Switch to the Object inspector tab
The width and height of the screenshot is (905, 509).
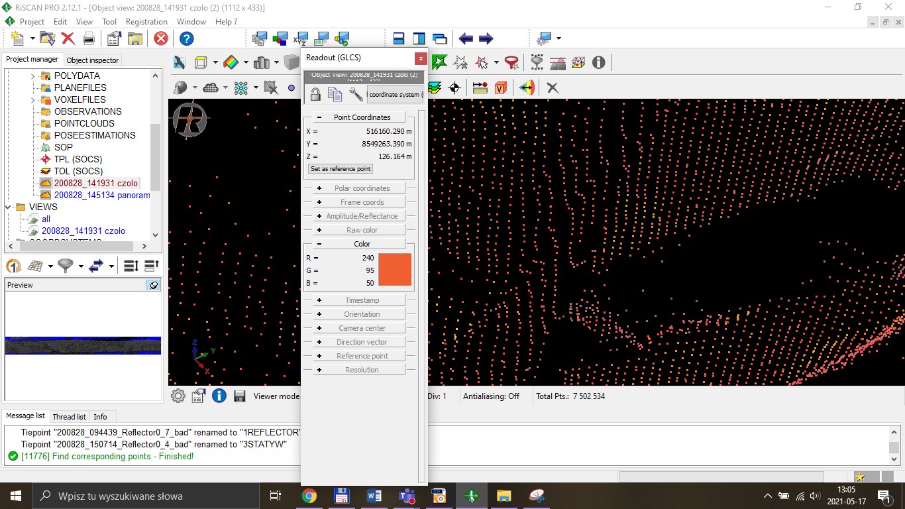tap(93, 60)
